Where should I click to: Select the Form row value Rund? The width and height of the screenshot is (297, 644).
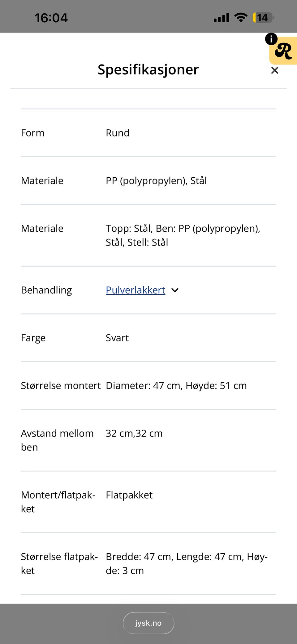pos(118,133)
